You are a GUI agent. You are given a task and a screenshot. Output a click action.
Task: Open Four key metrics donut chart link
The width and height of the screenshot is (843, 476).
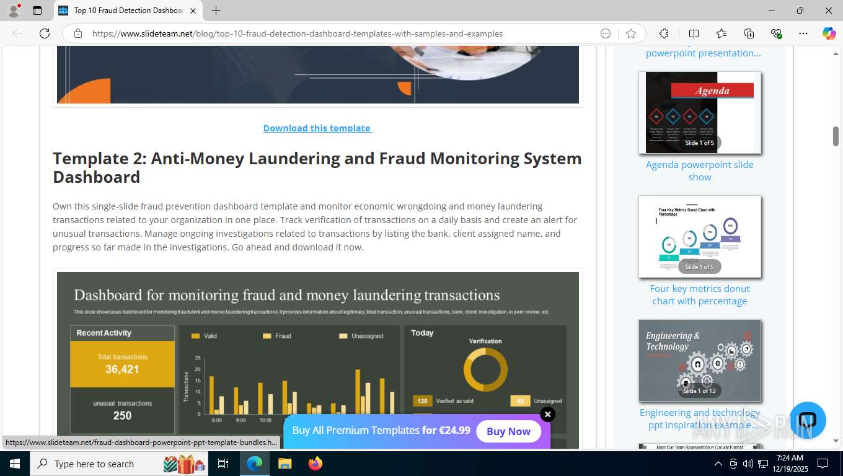[700, 294]
